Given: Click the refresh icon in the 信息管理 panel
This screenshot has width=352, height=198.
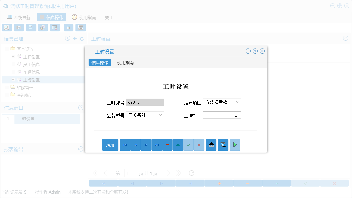Looking at the screenshot, I should (x=81, y=38).
